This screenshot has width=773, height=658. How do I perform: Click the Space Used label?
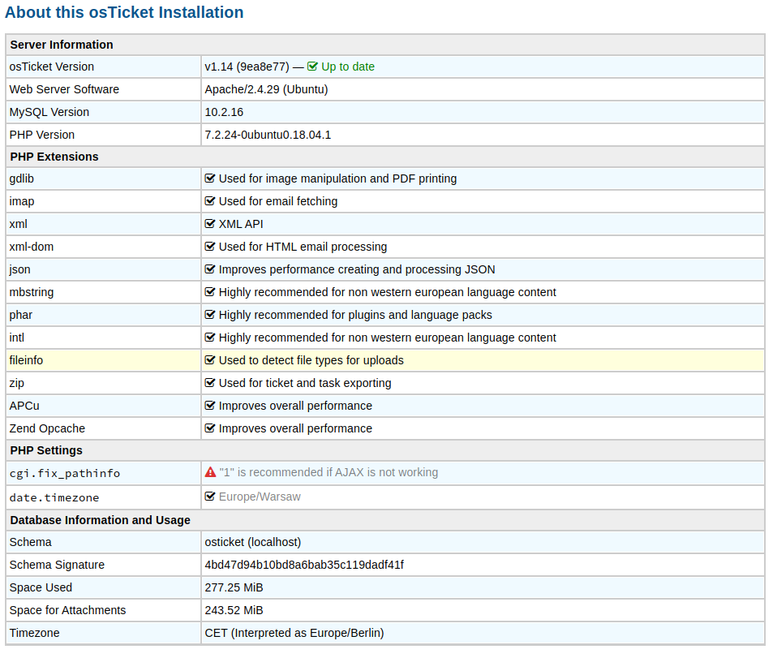tap(41, 587)
